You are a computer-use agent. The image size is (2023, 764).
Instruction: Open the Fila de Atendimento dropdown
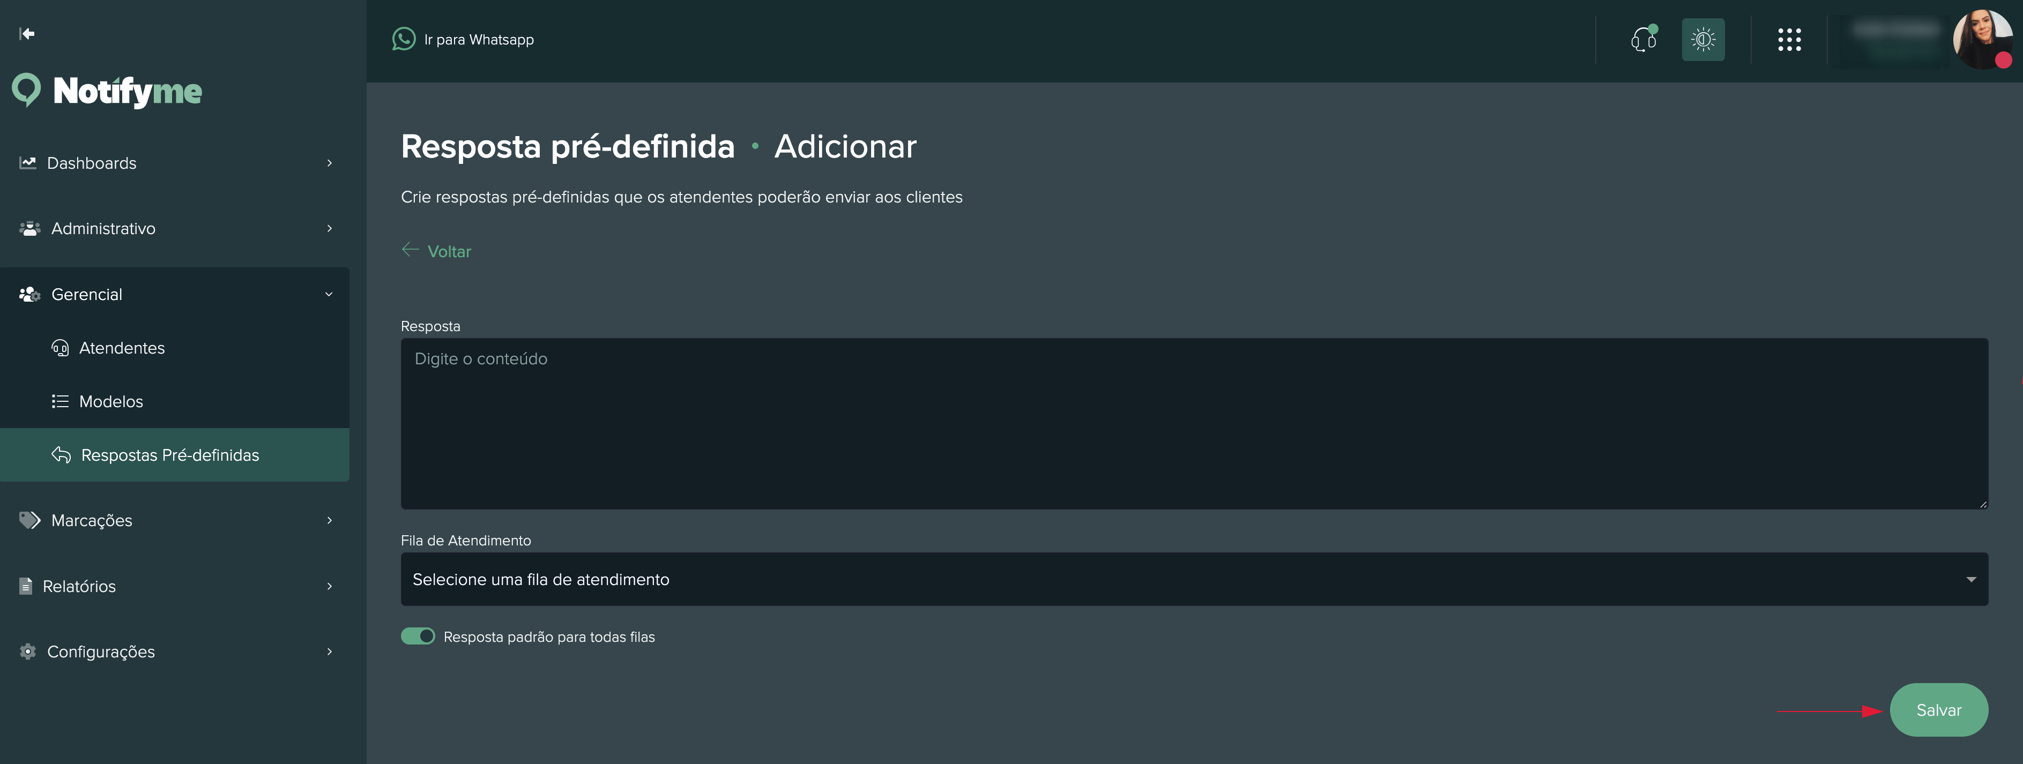tap(1194, 580)
